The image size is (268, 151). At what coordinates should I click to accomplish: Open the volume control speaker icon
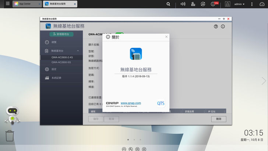pyautogui.click(x=183, y=4)
